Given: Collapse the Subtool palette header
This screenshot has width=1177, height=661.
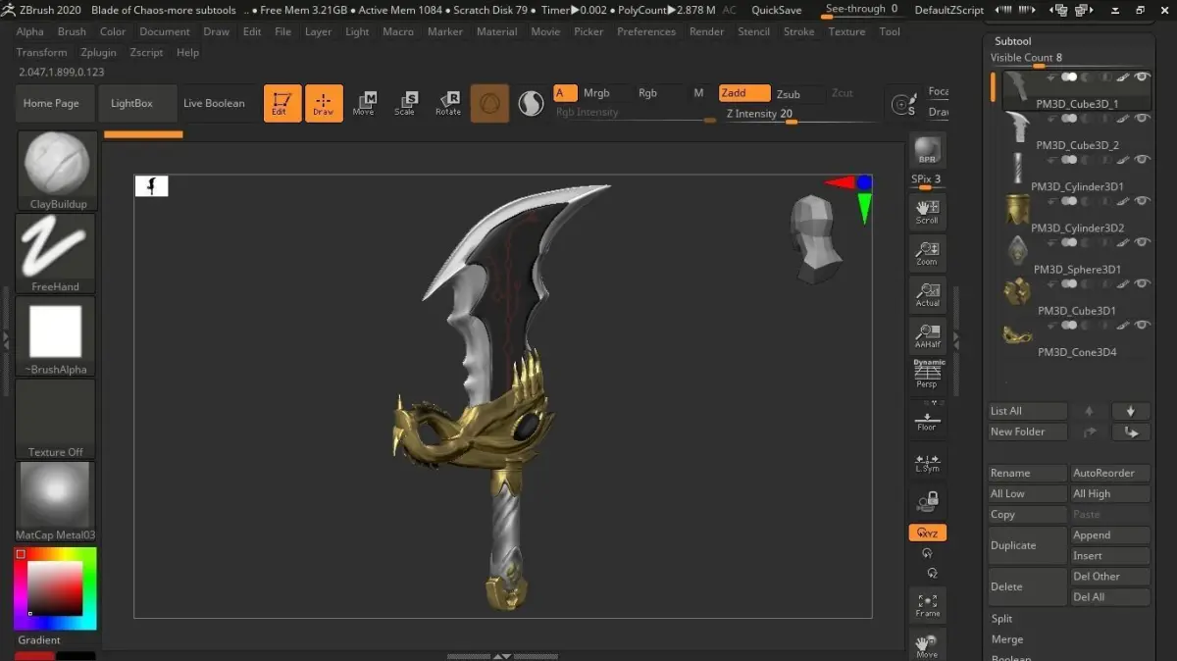Looking at the screenshot, I should point(1012,42).
